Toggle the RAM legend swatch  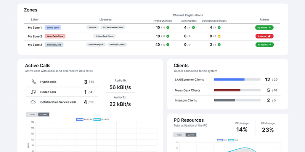[x=231, y=140]
